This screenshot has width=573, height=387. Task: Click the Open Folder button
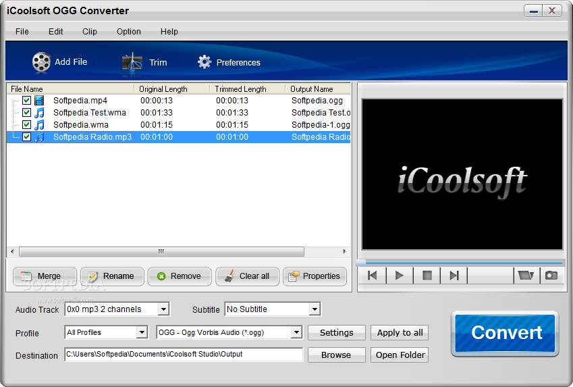pyautogui.click(x=400, y=355)
